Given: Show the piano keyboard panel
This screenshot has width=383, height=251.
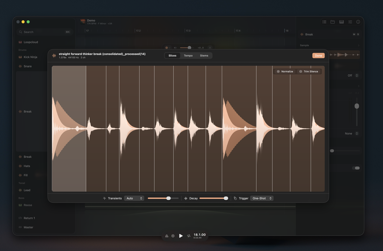Looking at the screenshot, I should [341, 22].
